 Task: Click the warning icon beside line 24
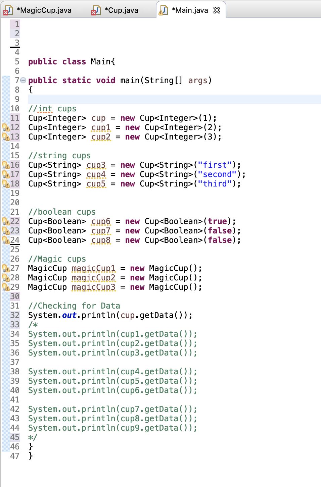6,240
